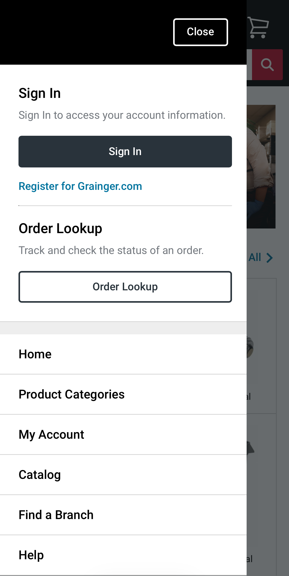The height and width of the screenshot is (576, 289).
Task: Close the navigation menu
Action: (x=200, y=32)
